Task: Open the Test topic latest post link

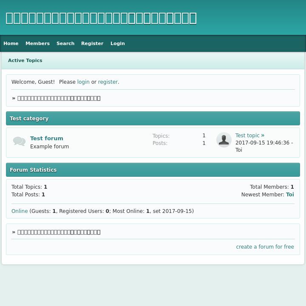Action: 247,136
